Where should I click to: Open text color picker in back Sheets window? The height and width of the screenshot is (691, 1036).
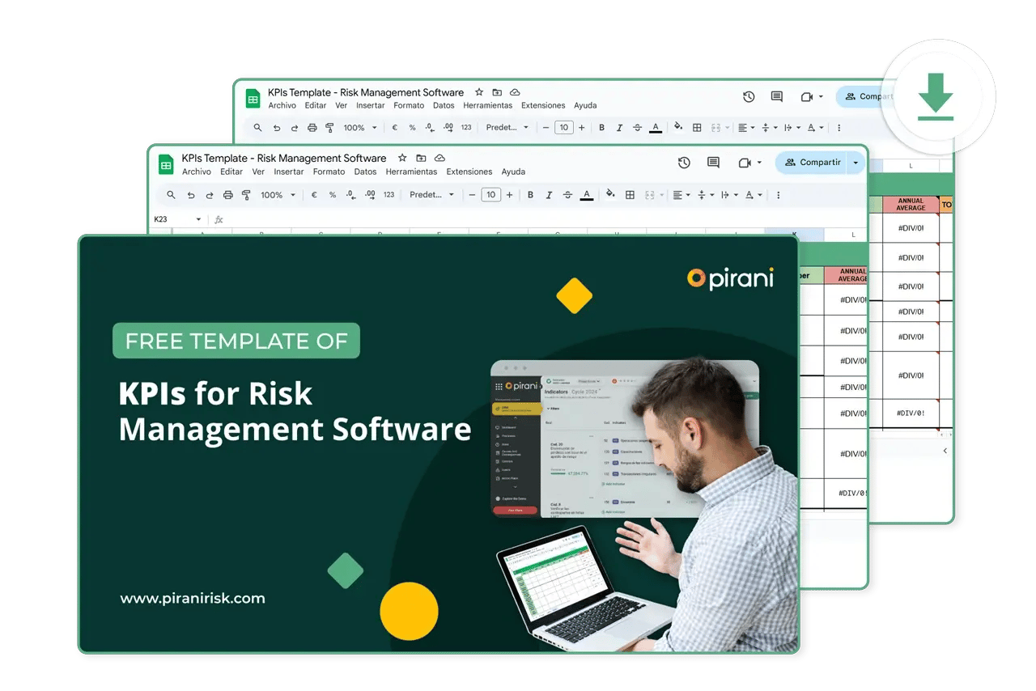pos(656,128)
